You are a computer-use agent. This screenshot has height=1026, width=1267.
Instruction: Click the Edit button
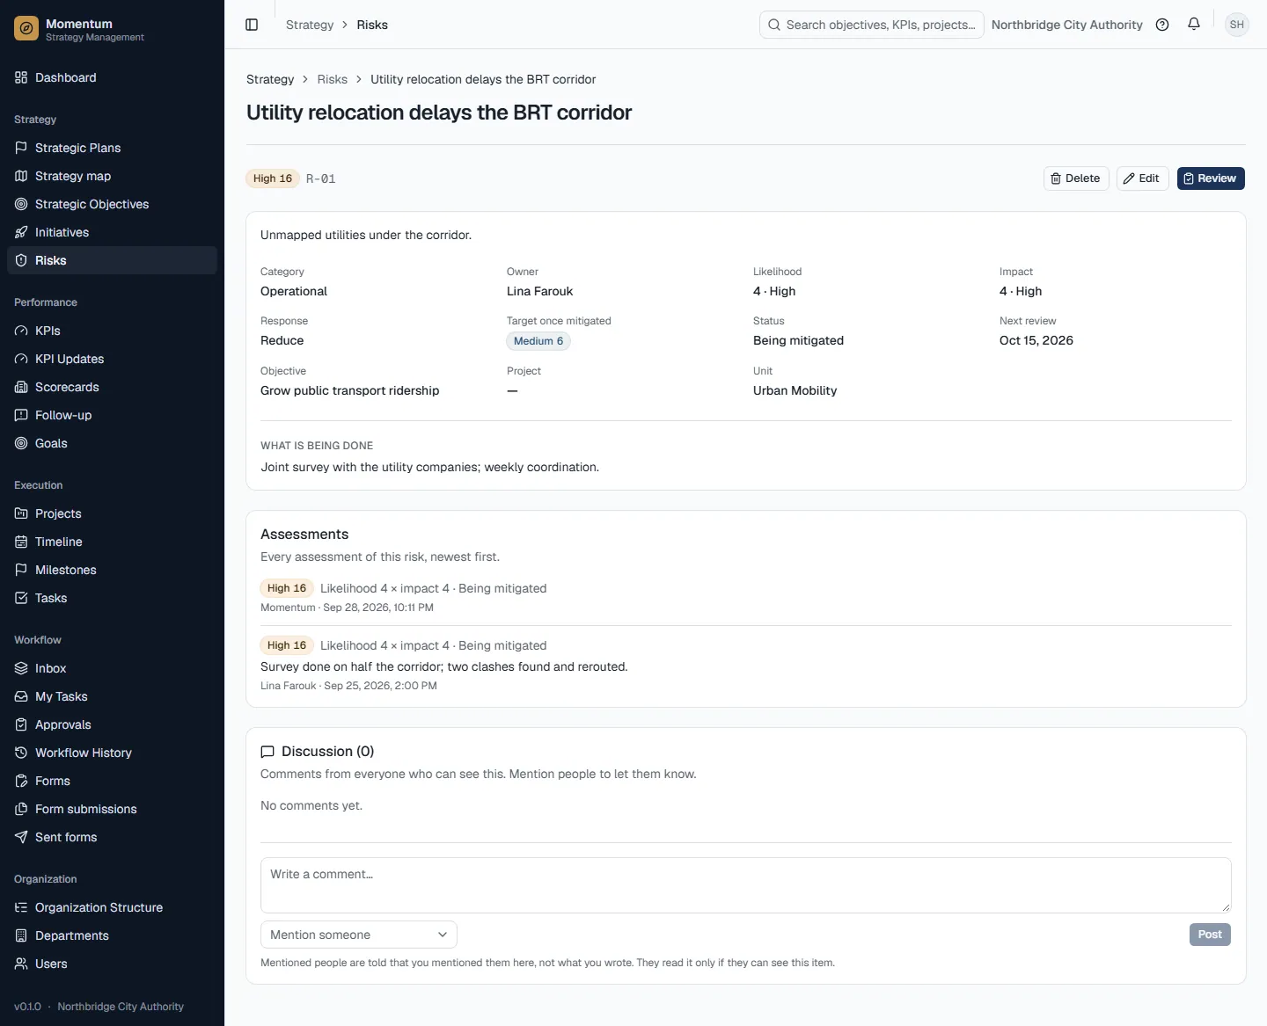pos(1142,178)
